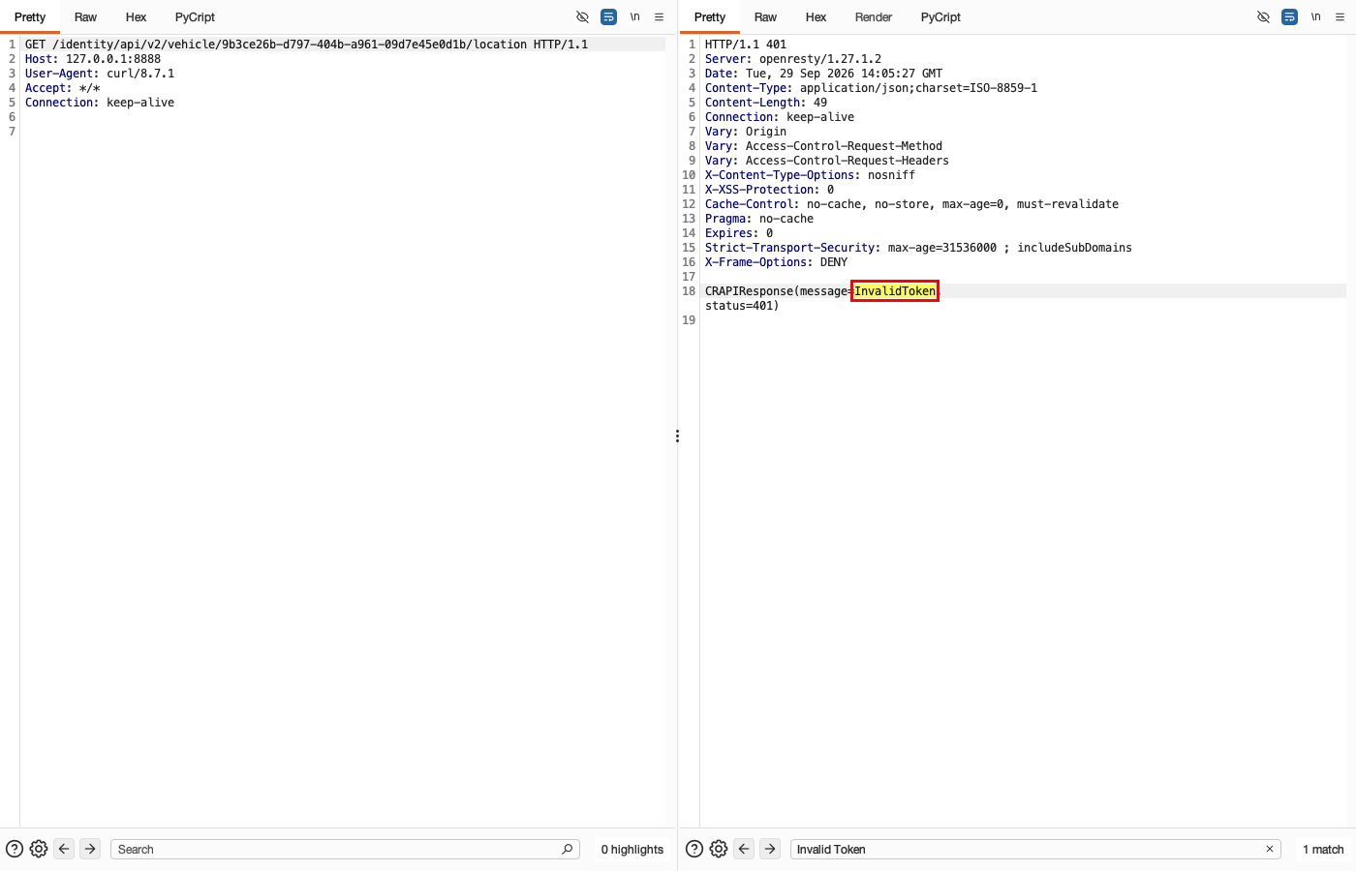The width and height of the screenshot is (1356, 871).
Task: Open PyCript tab in the response panel
Action: (940, 17)
